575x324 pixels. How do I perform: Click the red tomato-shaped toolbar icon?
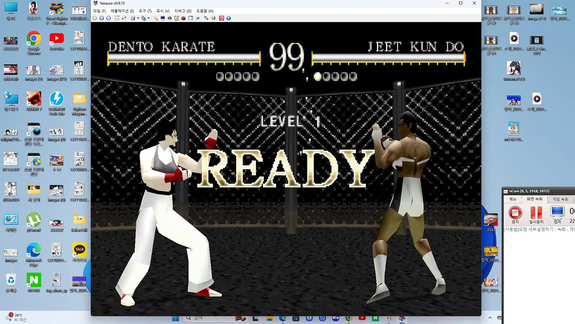tap(183, 18)
